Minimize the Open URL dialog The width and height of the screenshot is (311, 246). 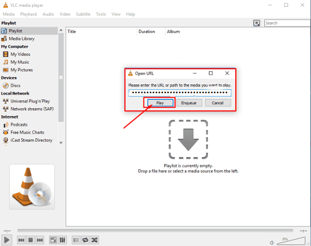click(195, 74)
